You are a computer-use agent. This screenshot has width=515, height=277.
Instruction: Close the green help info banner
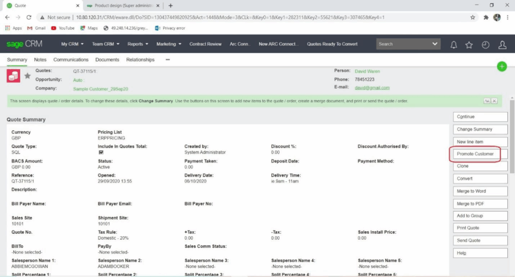[494, 101]
